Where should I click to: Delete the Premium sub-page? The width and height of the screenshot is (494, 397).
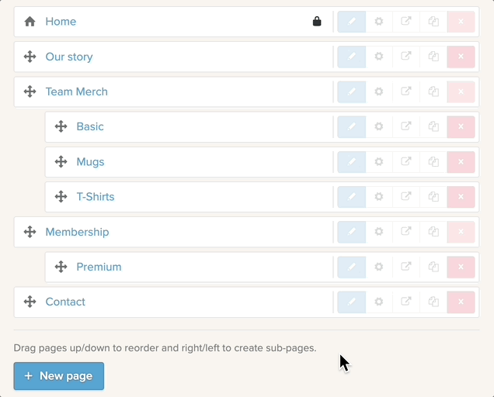[x=461, y=267]
